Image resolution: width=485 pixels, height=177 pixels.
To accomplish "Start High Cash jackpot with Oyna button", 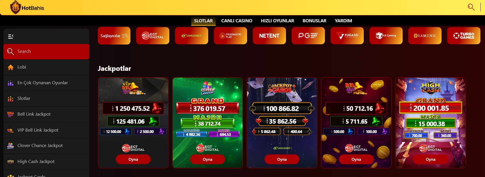I will [431, 159].
